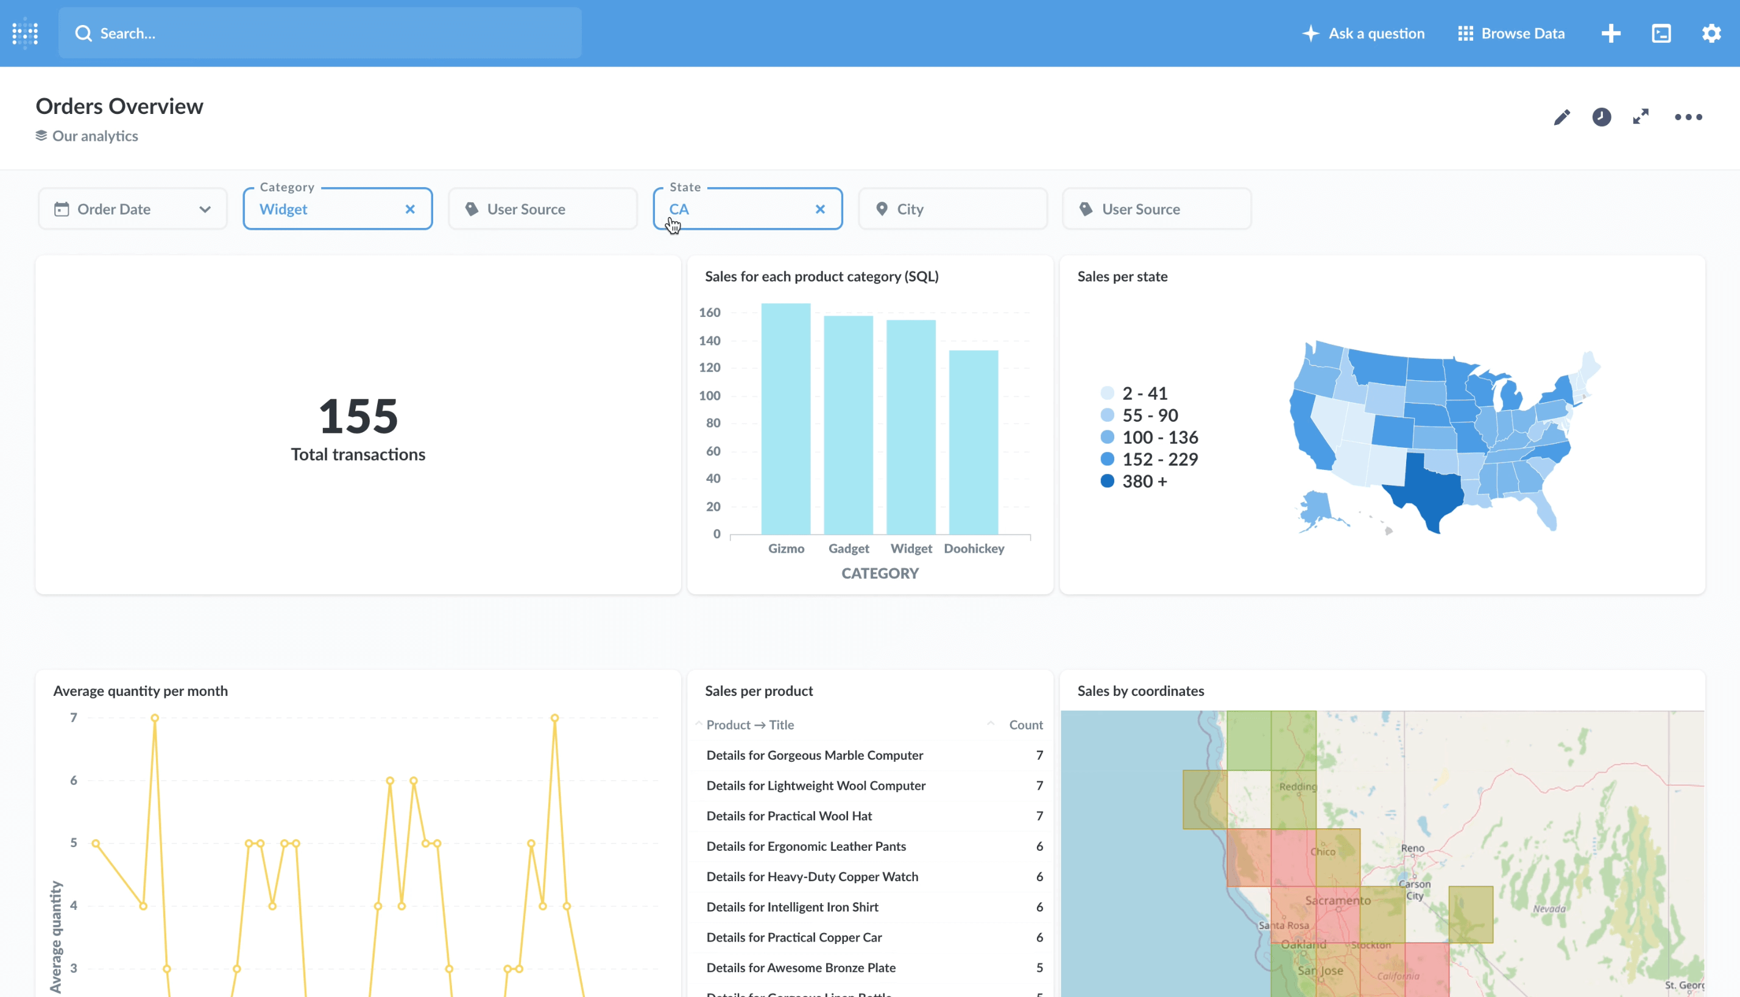Click the Metabase logo home icon
Screen dimensions: 1740x997
coord(26,33)
